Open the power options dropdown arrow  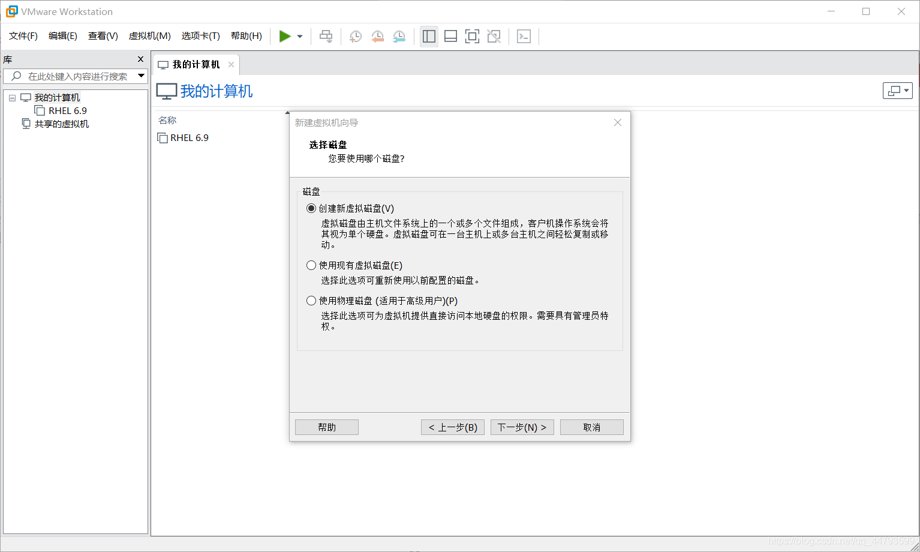click(x=299, y=36)
